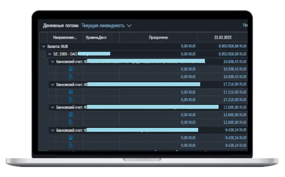Collapse the Банковский счет row with 9.428,24 RUB
Image resolution: width=285 pixels, height=177 pixels.
53,130
